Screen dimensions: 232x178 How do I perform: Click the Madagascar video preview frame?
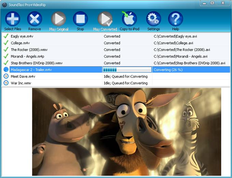click(127, 132)
